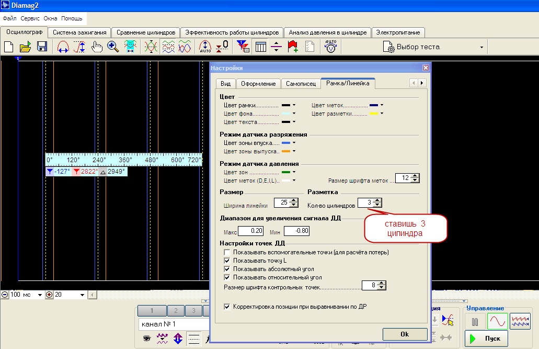Click the Цвет меток (D,E,I,L) white swatch
The height and width of the screenshot is (349, 539).
286,181
